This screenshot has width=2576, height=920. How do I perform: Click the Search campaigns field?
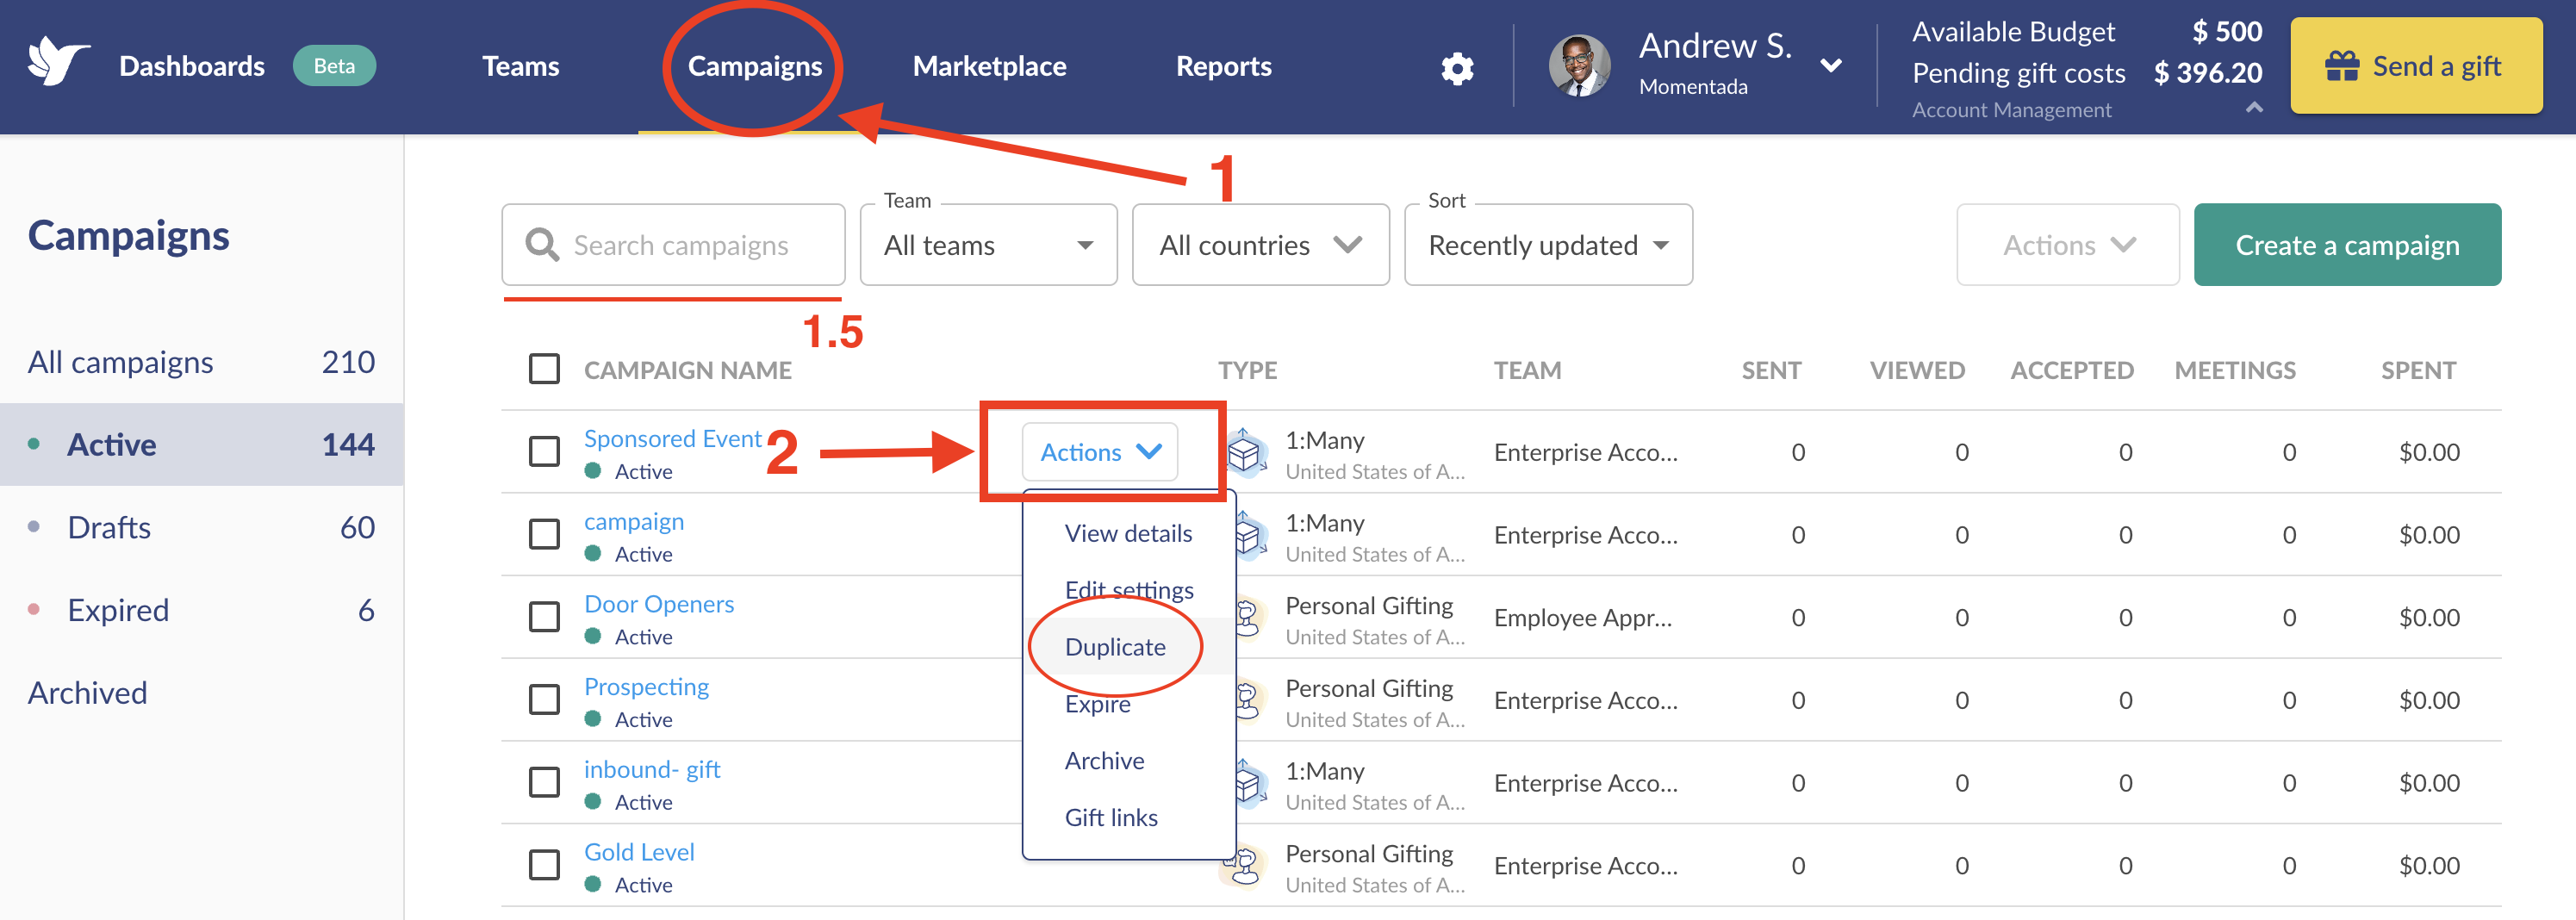(673, 245)
